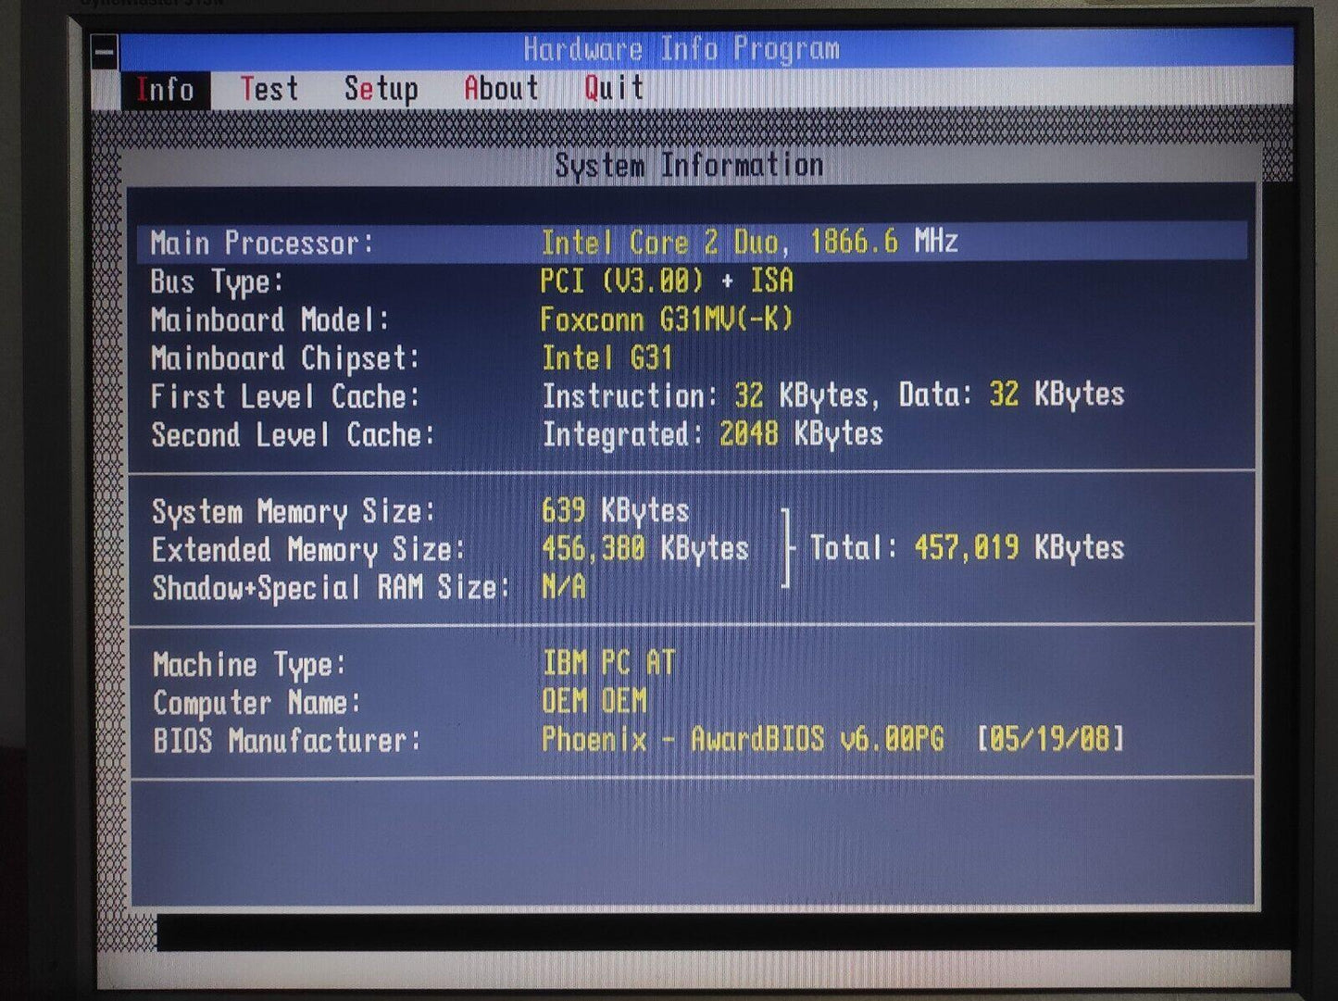Open the Setup menu
Viewport: 1338px width, 1001px height.
tap(381, 89)
